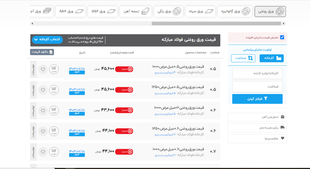Click کارخانه تولید کننده input field
310x169 pixels.
(257, 73)
